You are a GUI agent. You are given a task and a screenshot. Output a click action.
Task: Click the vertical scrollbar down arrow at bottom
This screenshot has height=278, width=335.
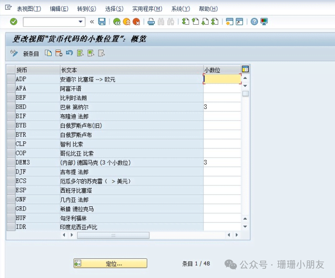(245, 226)
